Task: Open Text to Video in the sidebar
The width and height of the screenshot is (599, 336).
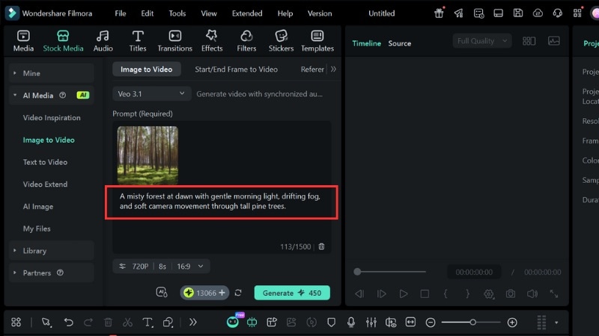Action: 45,162
